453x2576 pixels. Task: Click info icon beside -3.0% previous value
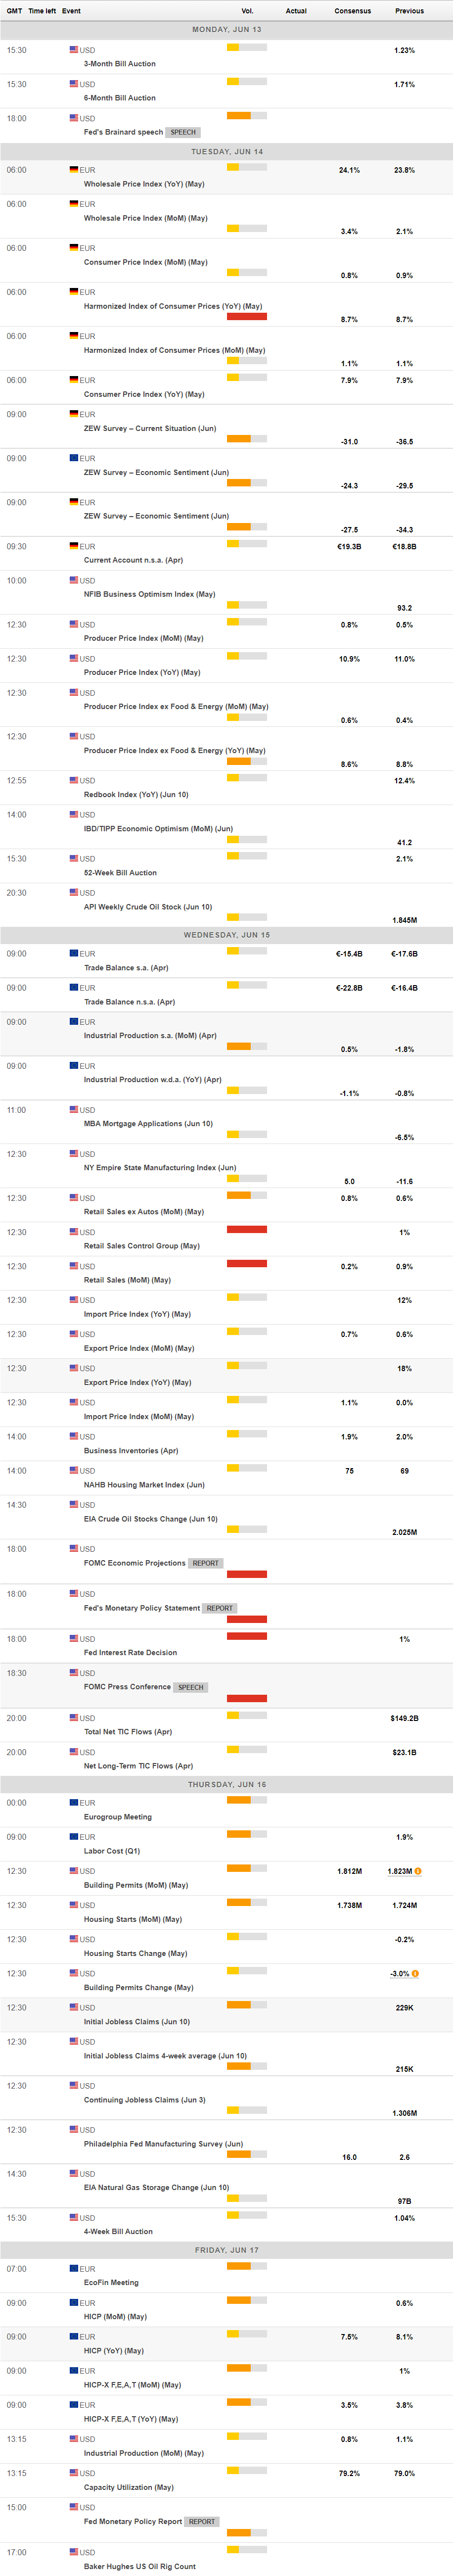(x=415, y=1973)
